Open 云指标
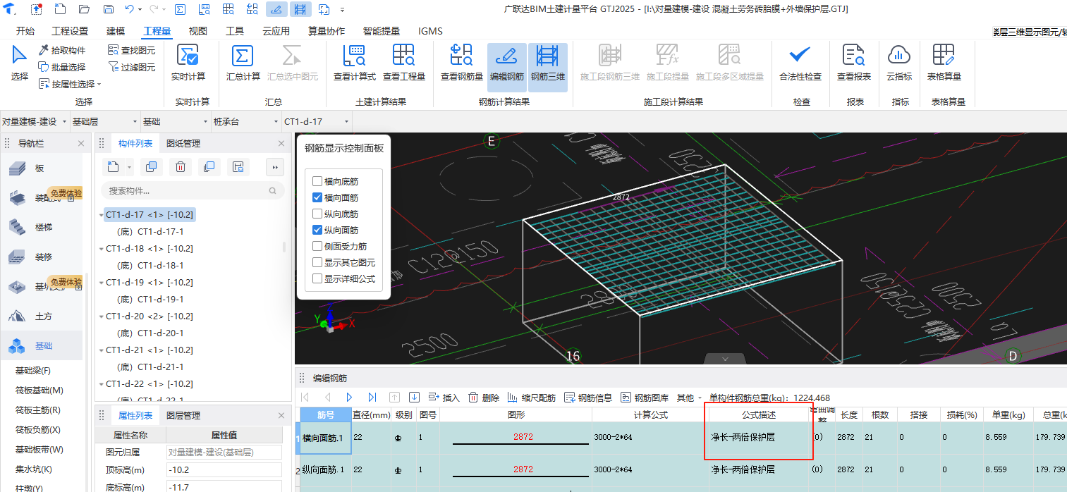 899,63
